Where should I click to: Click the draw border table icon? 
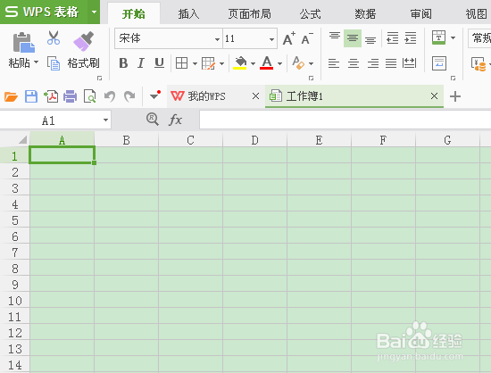[x=209, y=63]
